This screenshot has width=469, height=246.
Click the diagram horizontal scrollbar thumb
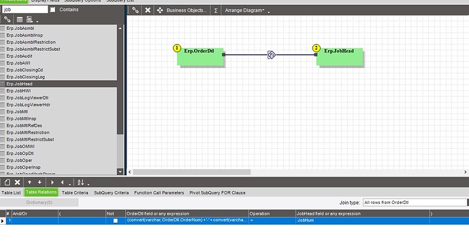click(192, 172)
